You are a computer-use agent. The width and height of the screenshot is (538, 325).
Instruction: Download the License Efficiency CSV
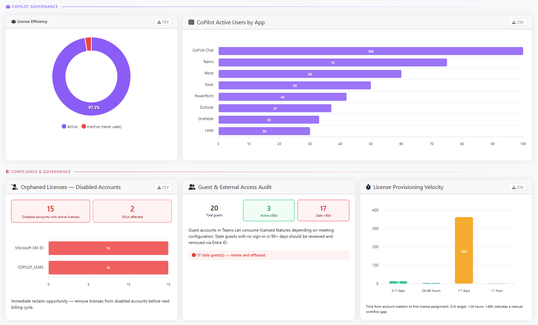(x=163, y=22)
